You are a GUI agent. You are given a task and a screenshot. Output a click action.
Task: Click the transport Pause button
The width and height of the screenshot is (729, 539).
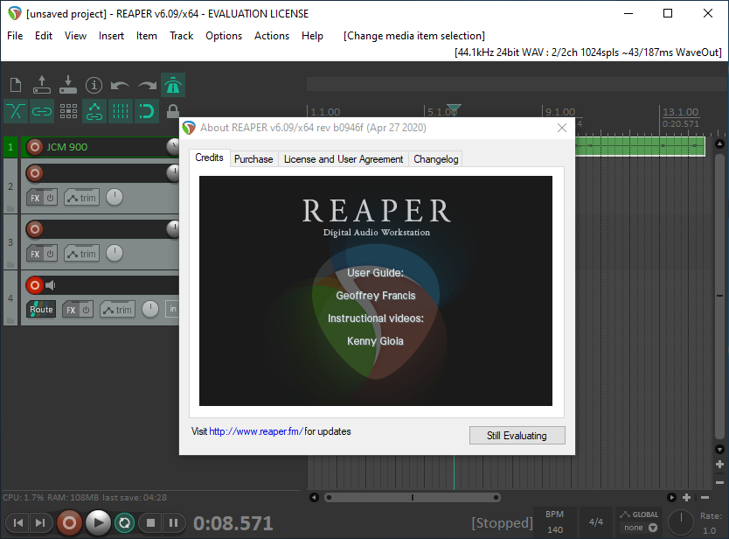173,522
